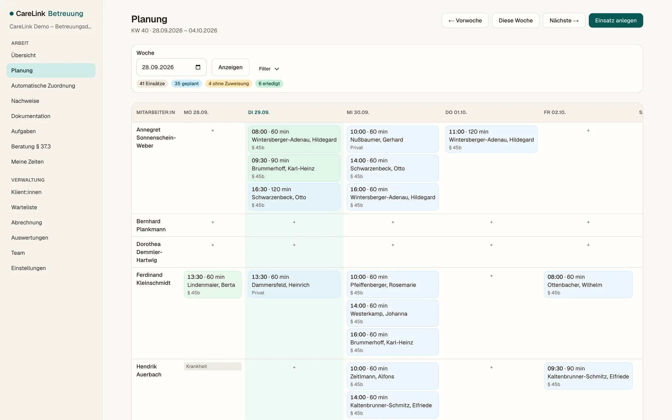Add shift for Bernhard Plankmann on Monday
This screenshot has height=420, width=672.
click(213, 222)
